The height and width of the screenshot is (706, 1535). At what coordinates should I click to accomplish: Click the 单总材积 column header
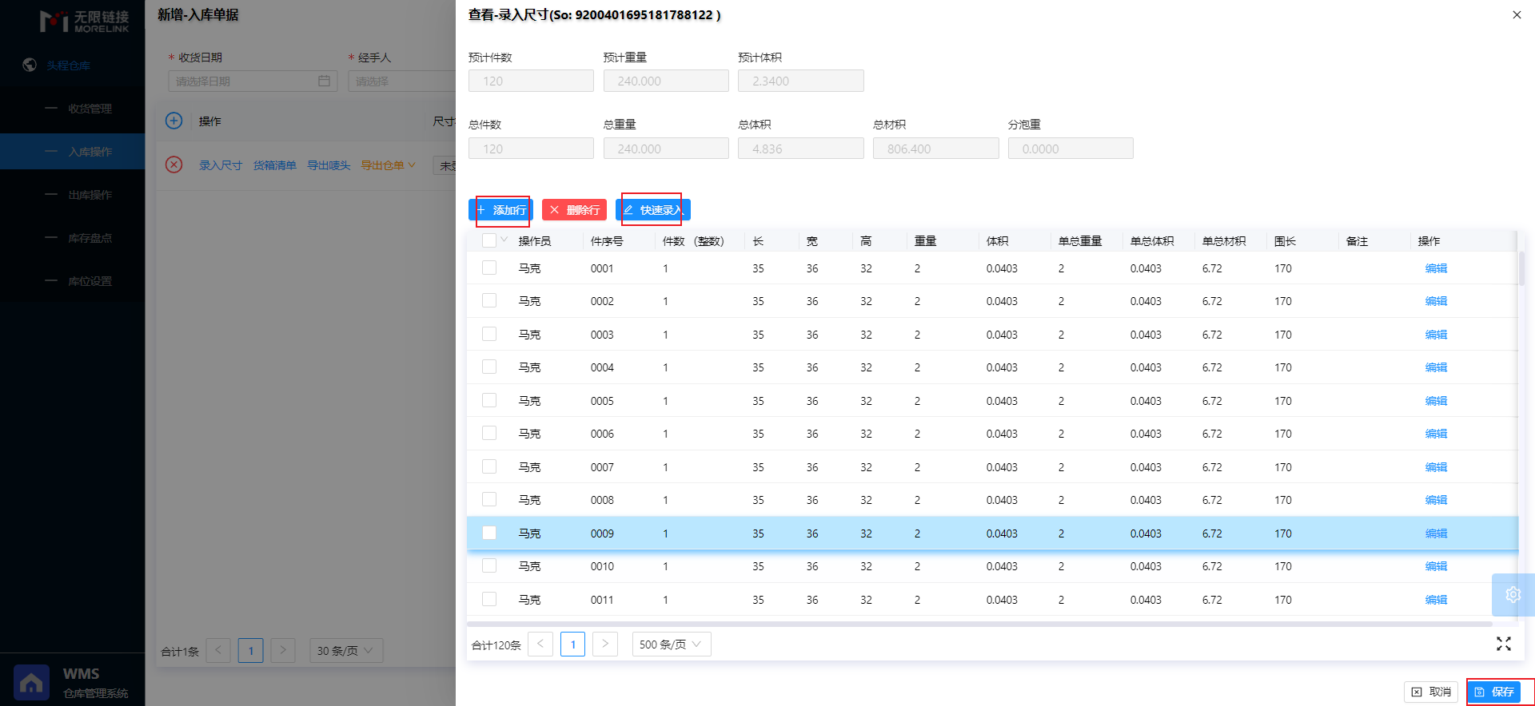[x=1224, y=241]
